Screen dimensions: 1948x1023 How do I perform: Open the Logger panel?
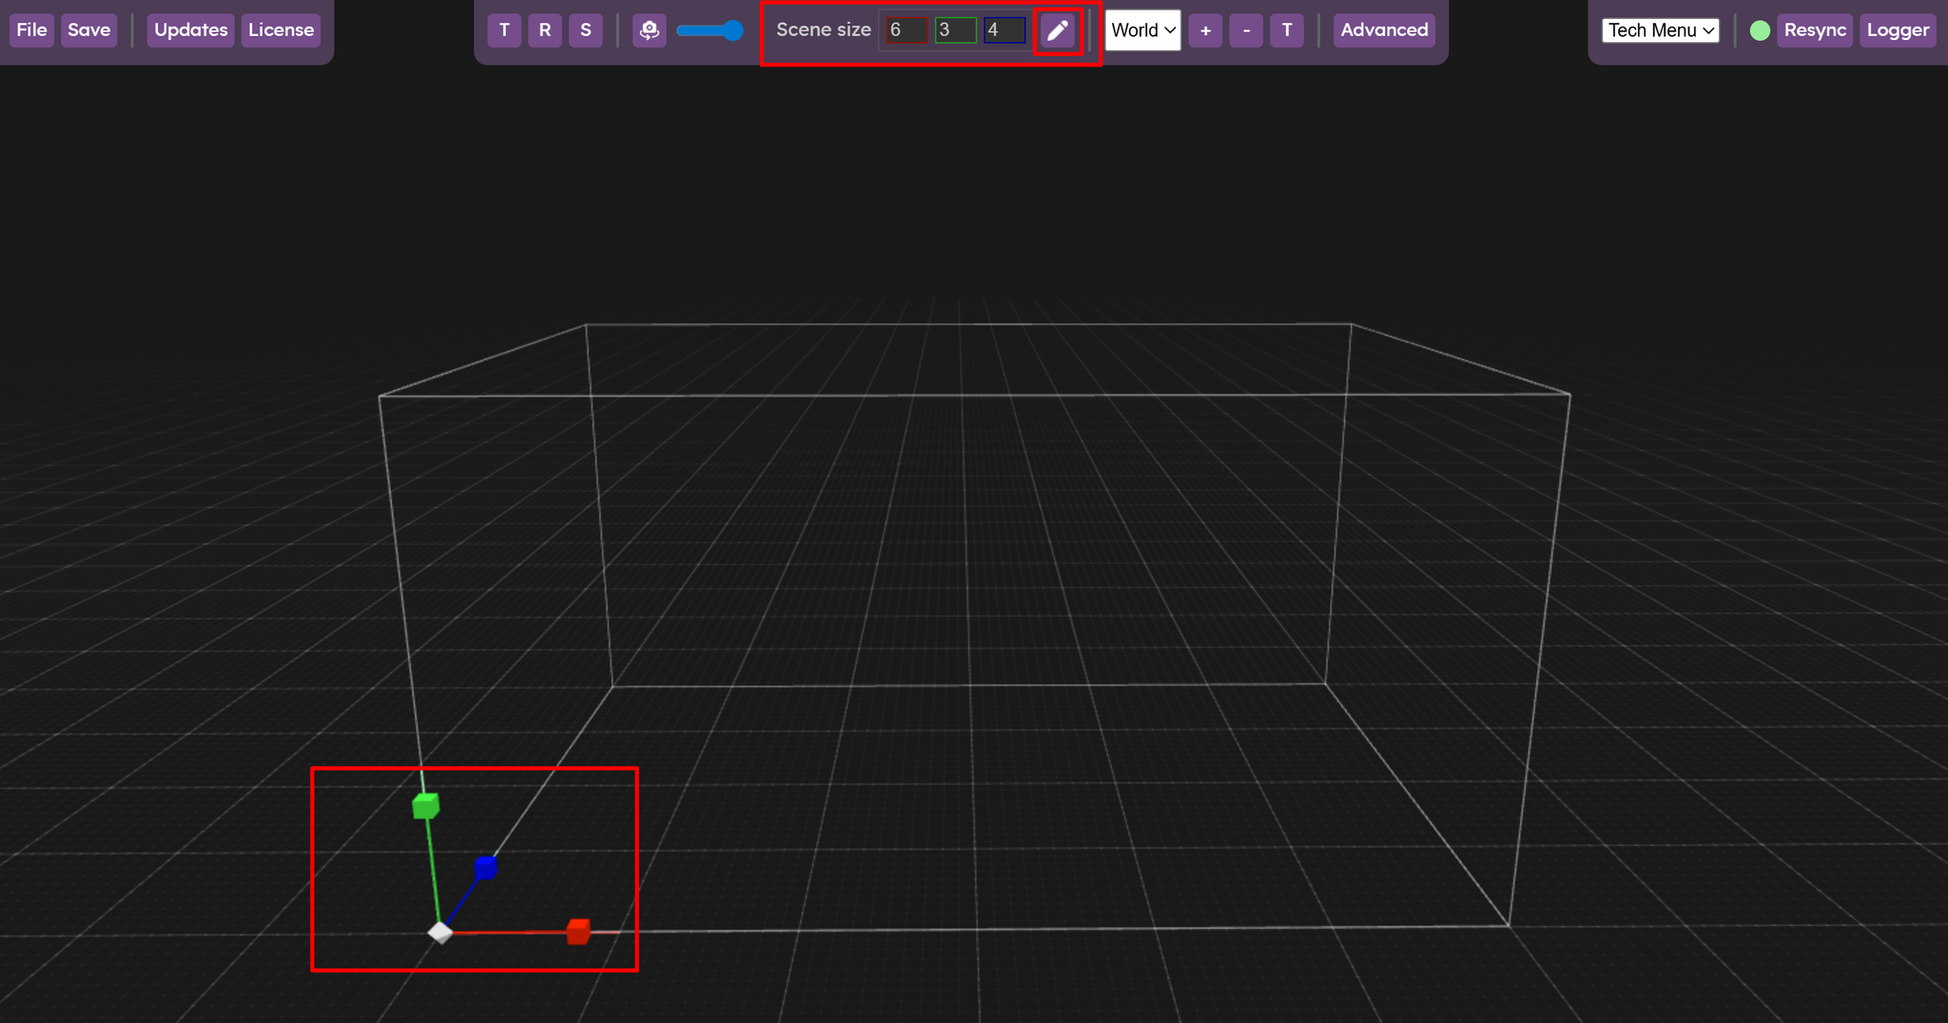[1898, 30]
